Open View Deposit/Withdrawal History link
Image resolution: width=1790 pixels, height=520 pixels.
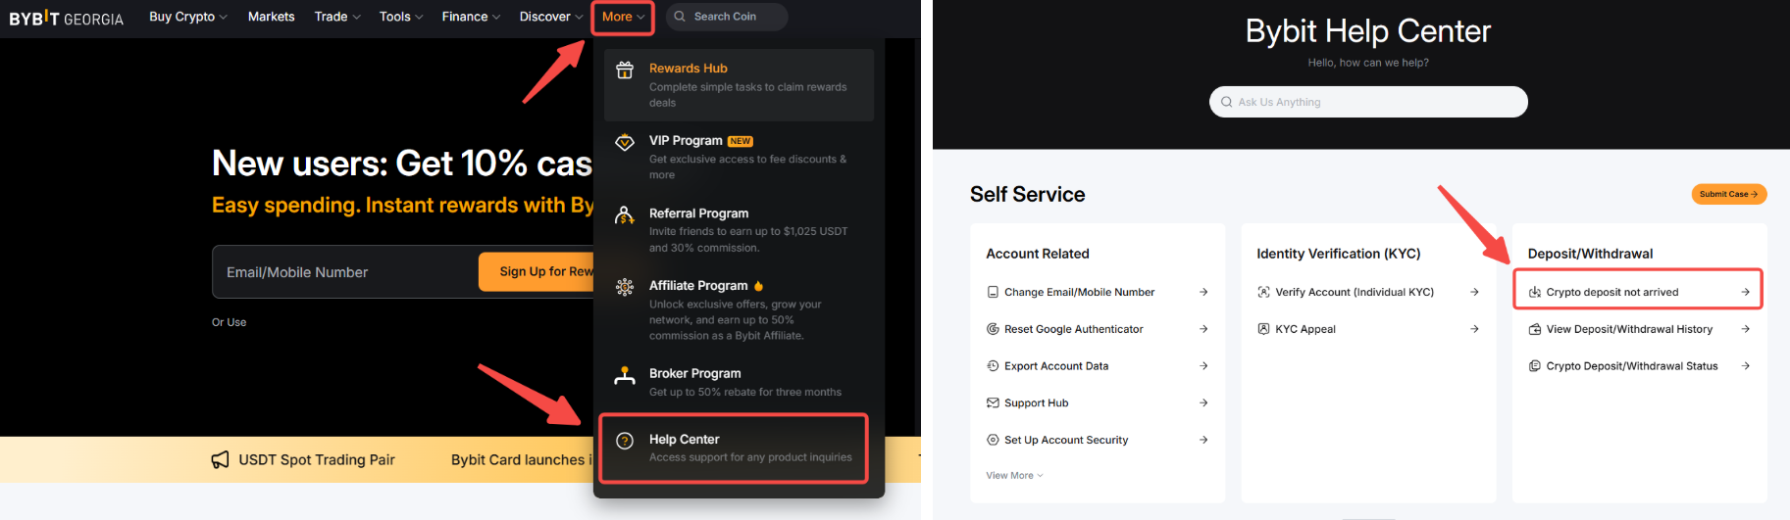pyautogui.click(x=1638, y=329)
